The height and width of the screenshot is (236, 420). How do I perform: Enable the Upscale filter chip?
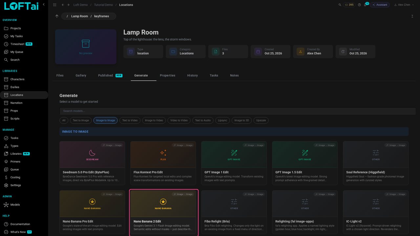coord(261,120)
